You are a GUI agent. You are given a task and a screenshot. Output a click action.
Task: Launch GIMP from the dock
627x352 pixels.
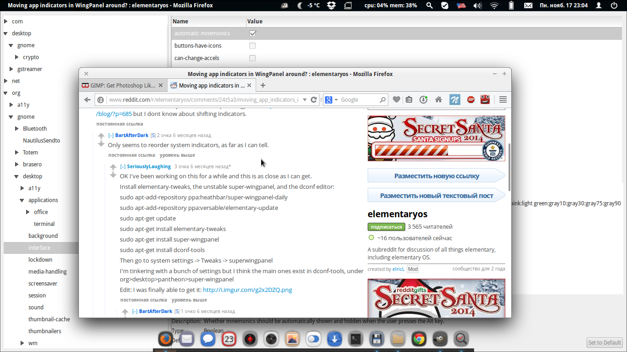click(x=440, y=339)
